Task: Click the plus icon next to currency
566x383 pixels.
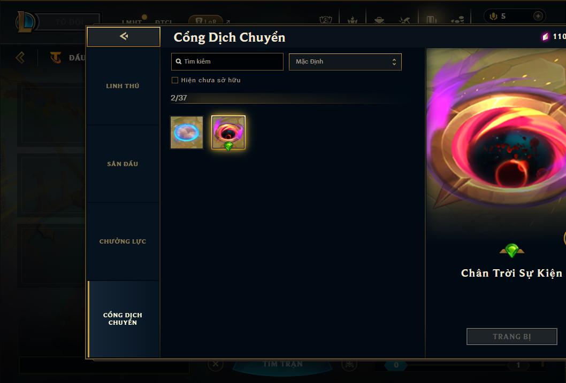Action: (x=538, y=16)
